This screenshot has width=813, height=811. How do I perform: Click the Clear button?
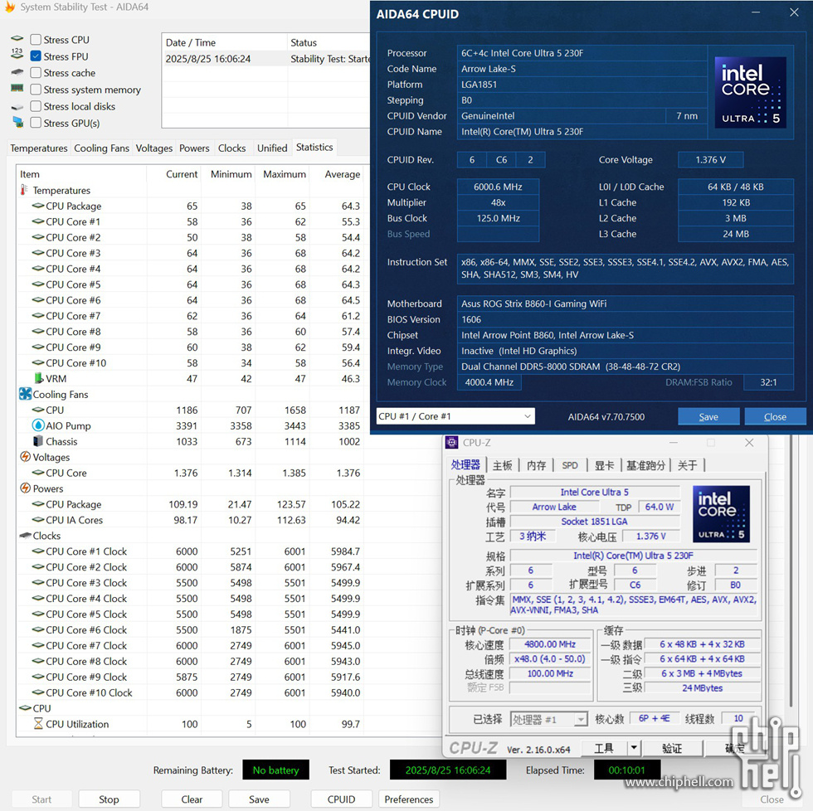(x=192, y=799)
